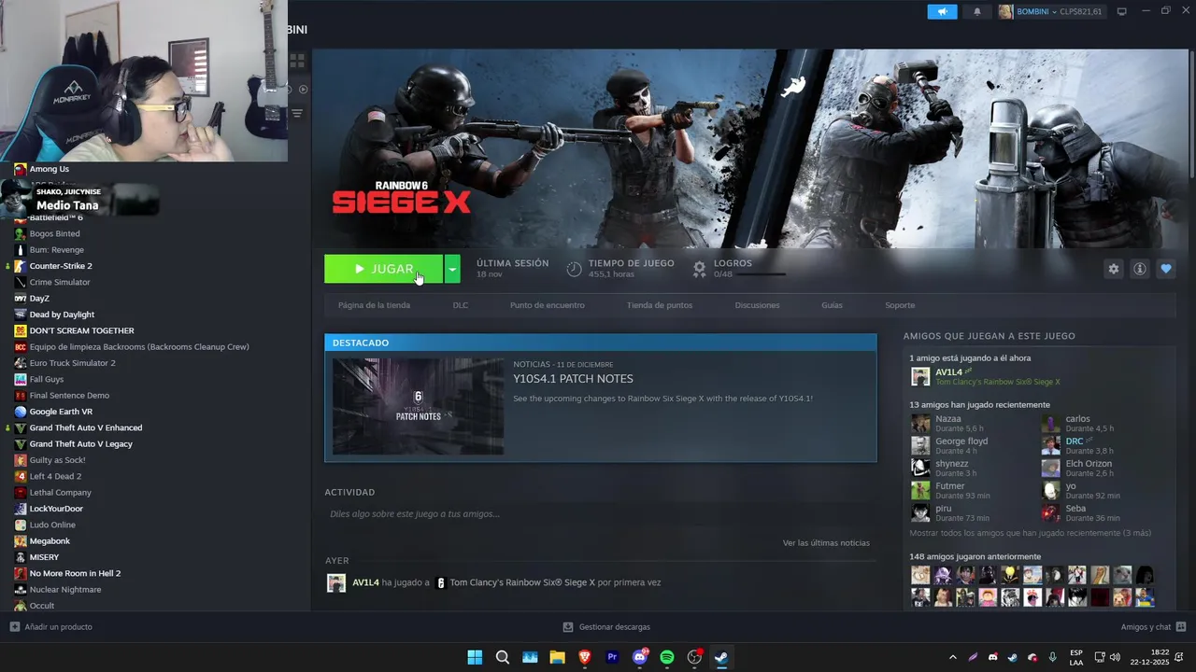
Task: Open Guías tab
Action: (x=832, y=305)
